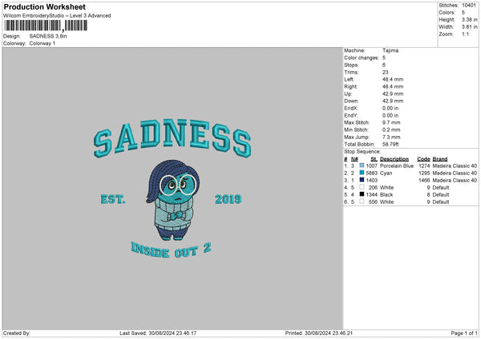
Task: Select the White swatch in row 4
Action: pos(362,187)
